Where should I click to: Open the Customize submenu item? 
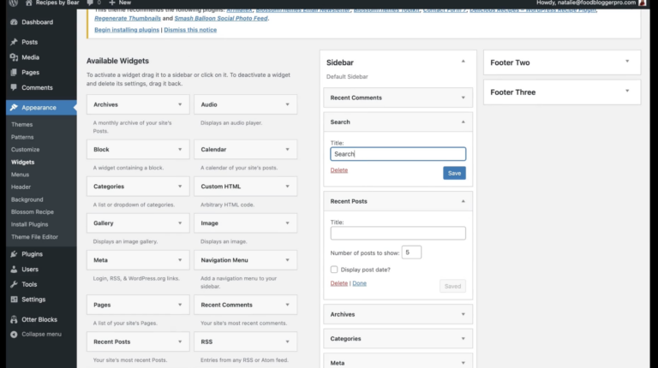click(25, 149)
